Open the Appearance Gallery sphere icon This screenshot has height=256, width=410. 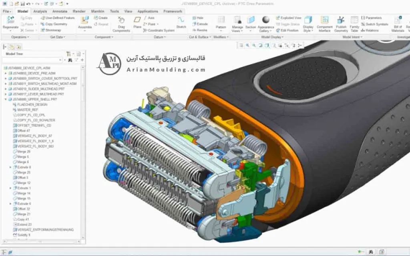coord(266,22)
